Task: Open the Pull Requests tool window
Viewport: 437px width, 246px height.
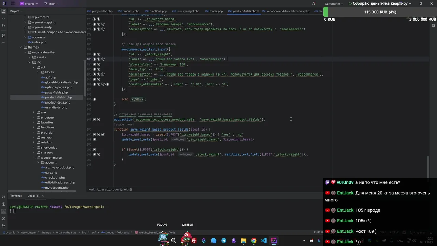Action: click(3, 26)
